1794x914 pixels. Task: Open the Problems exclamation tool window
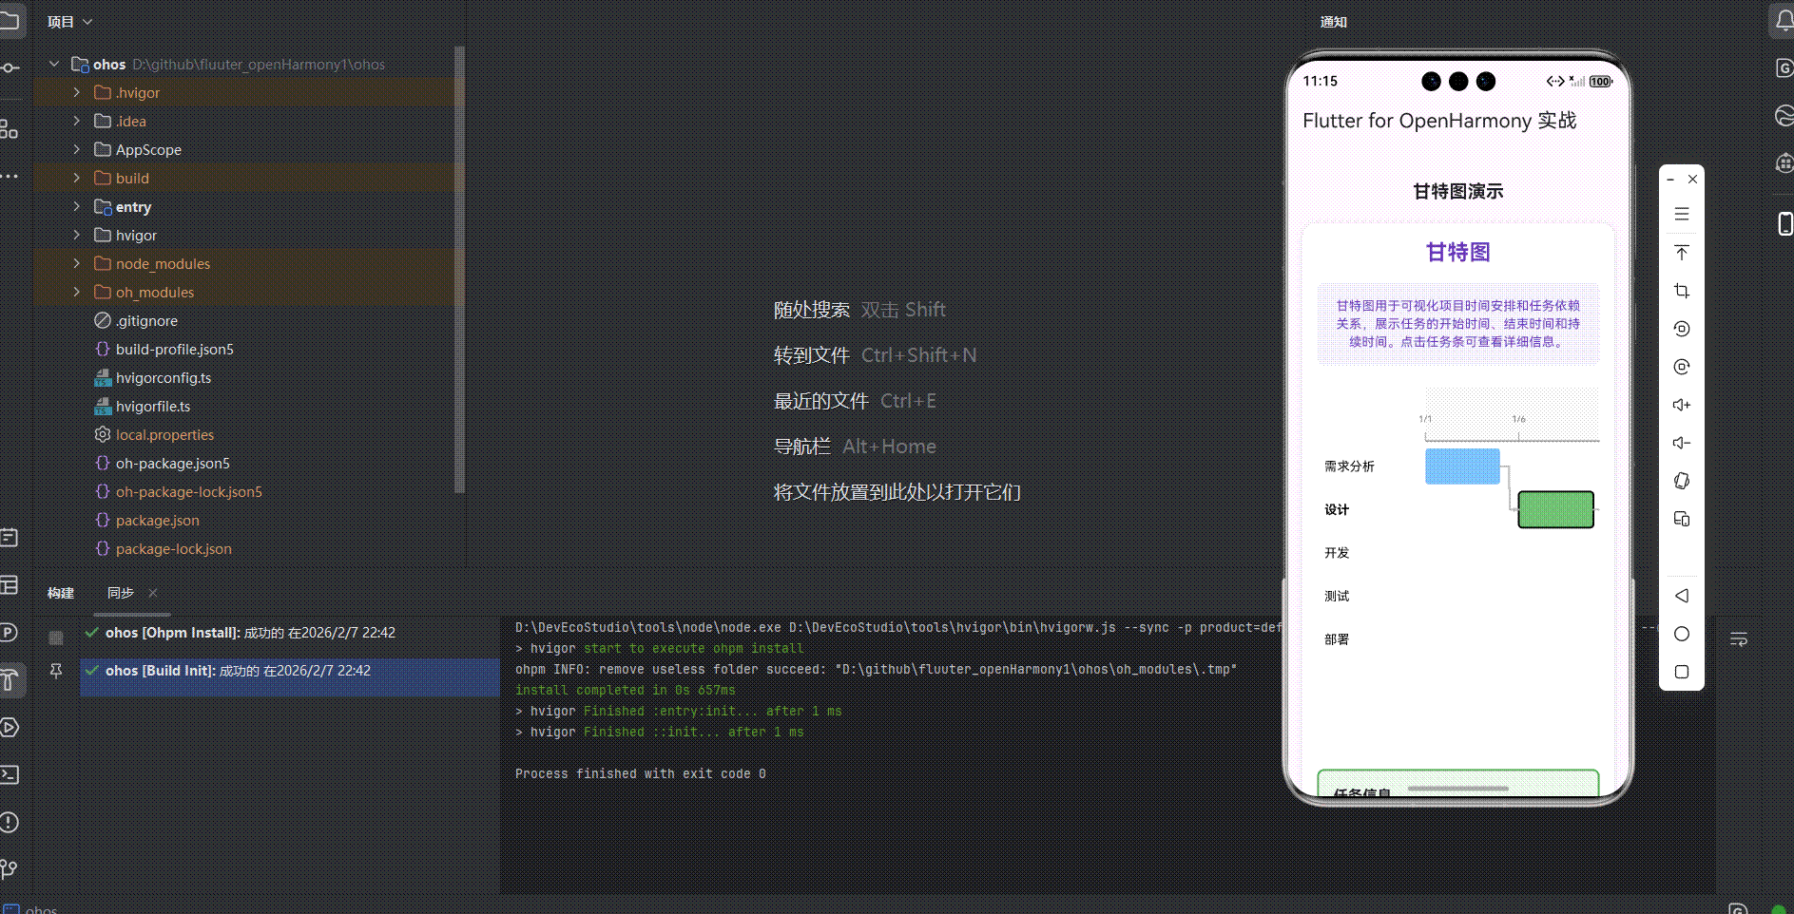click(x=10, y=822)
